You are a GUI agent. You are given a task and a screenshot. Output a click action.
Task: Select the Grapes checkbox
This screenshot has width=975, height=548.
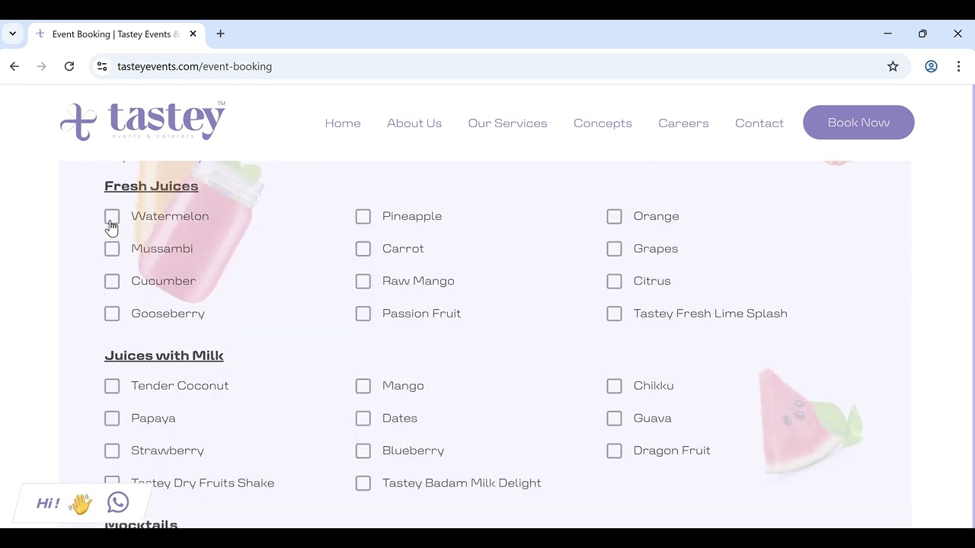[x=615, y=249]
